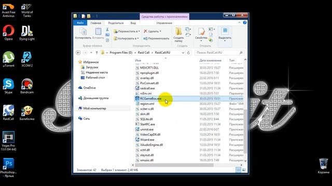Open the Skype desktop shortcut
This screenshot has height=186, width=332.
[8, 86]
